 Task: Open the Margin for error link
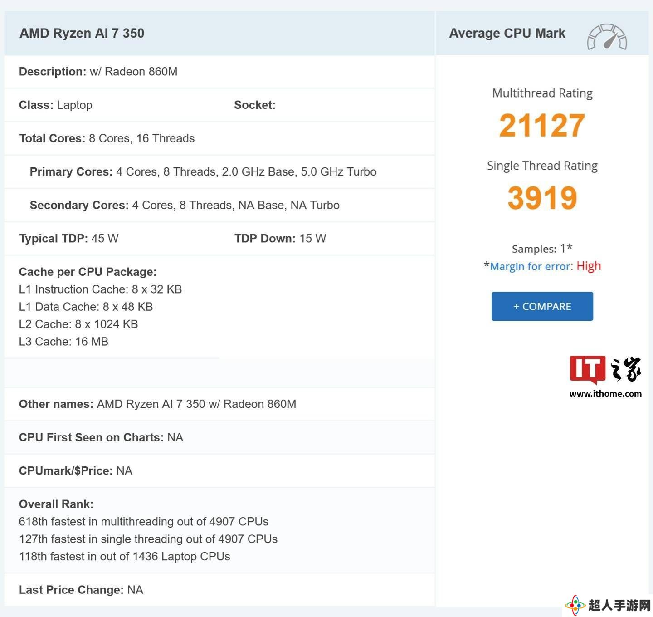(530, 266)
